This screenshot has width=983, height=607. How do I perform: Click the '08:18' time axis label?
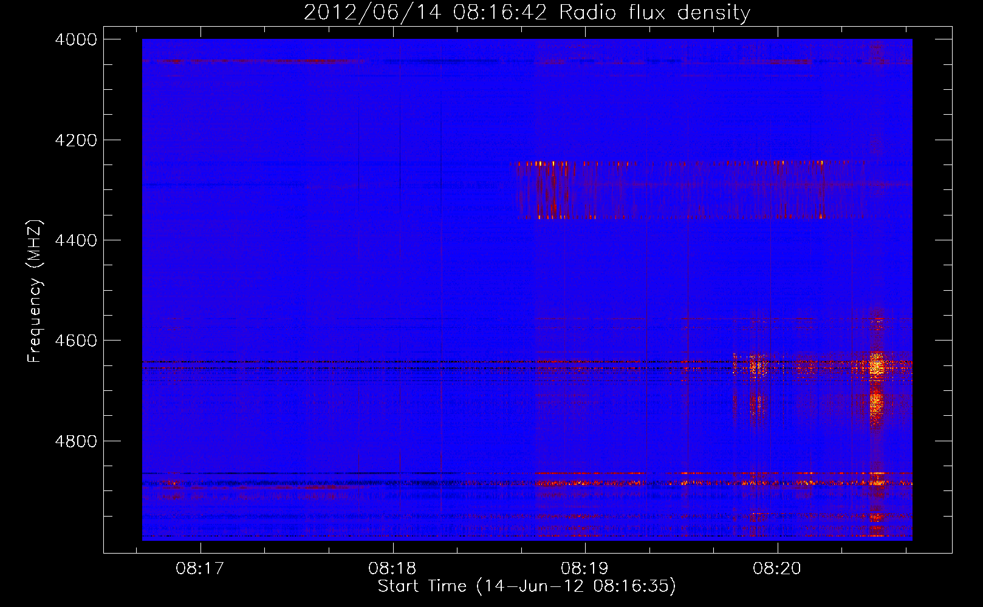click(392, 569)
